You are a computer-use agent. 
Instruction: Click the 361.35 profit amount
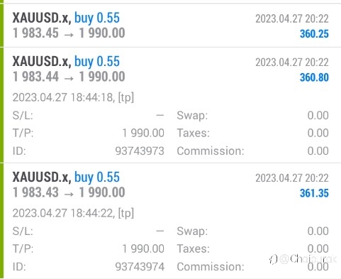(x=314, y=193)
